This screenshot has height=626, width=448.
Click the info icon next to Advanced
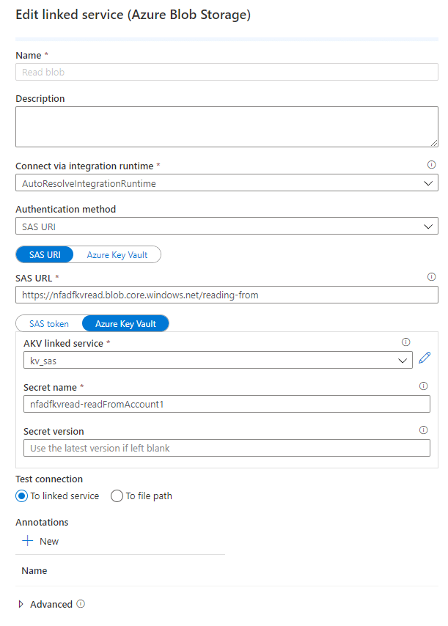pyautogui.click(x=81, y=604)
